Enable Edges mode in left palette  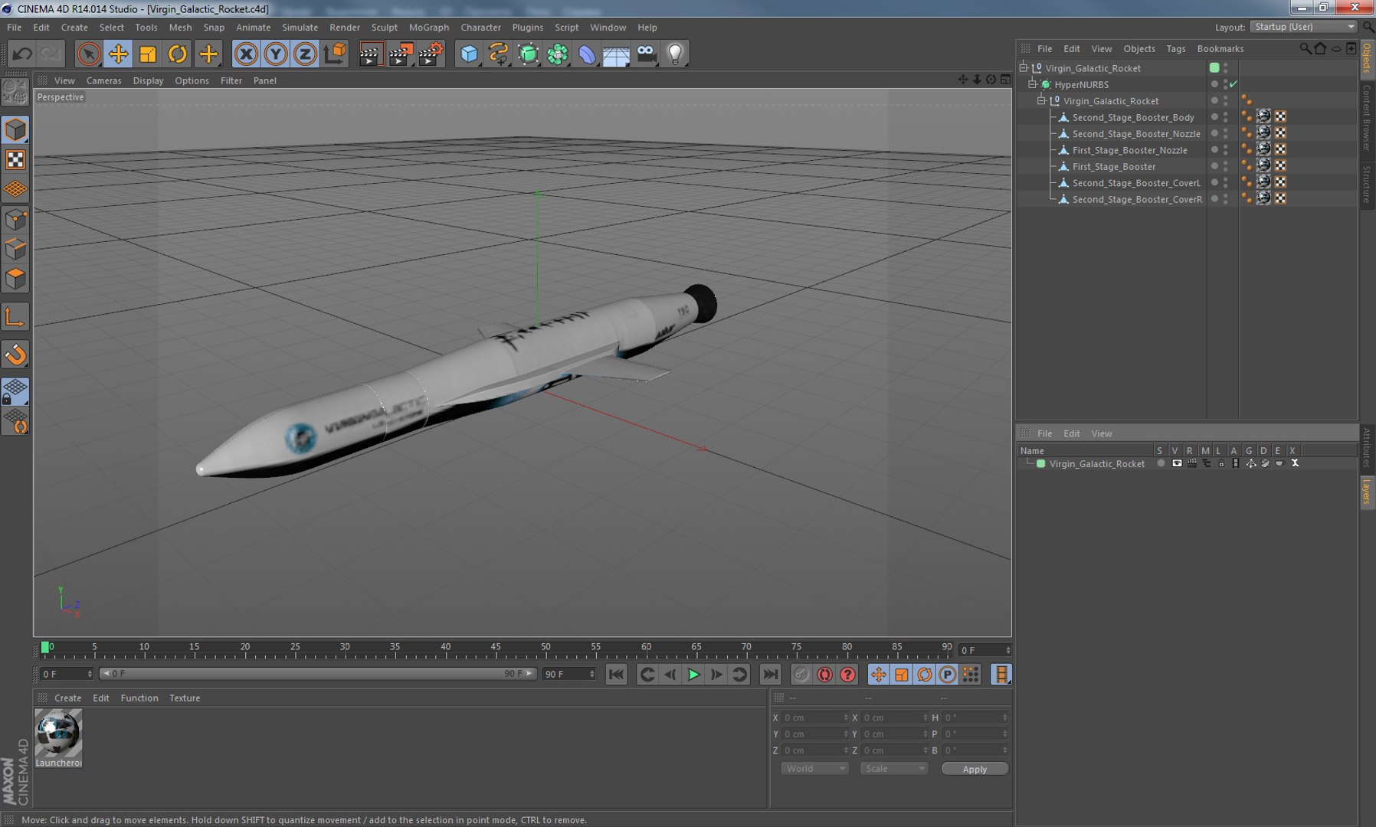[x=15, y=250]
